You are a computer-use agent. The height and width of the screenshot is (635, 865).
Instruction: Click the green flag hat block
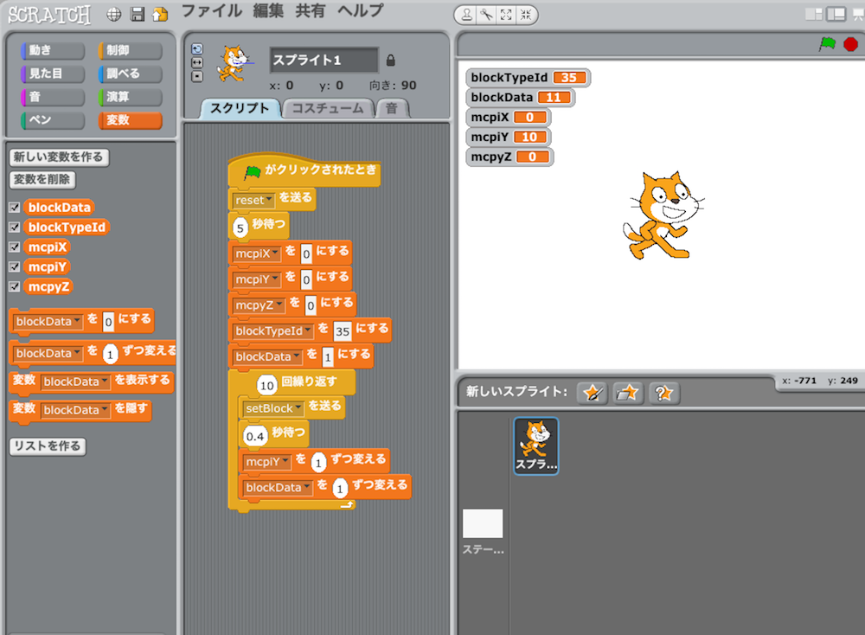304,171
